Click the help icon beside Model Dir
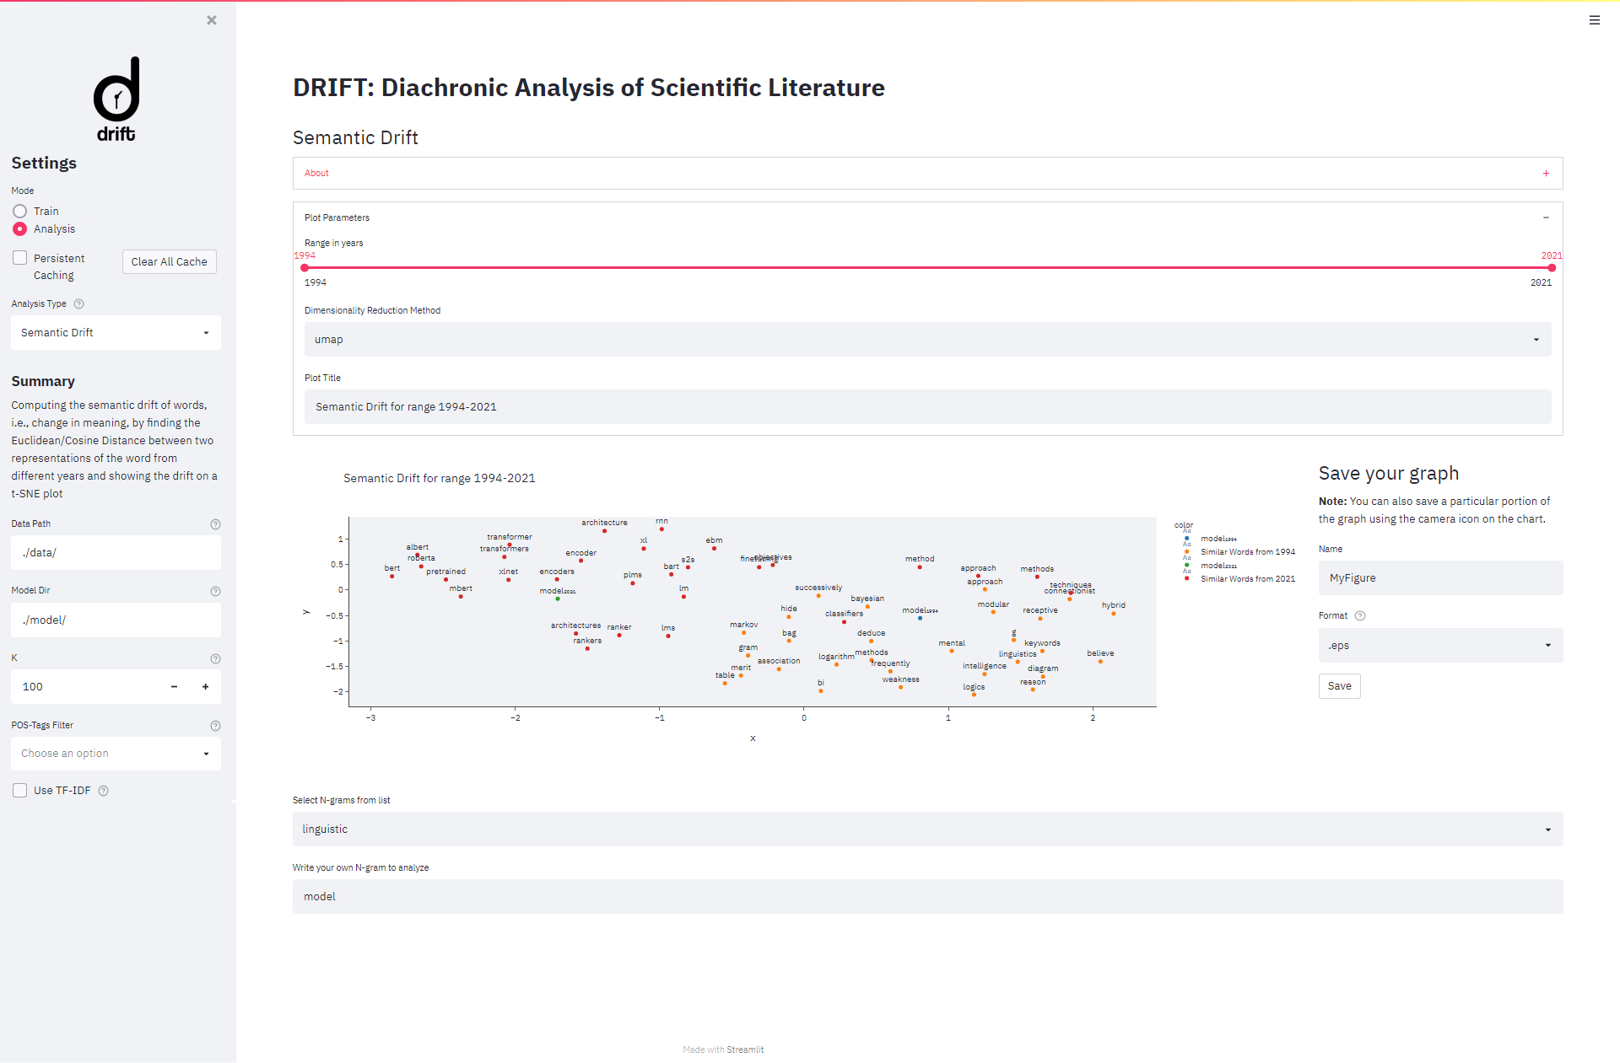This screenshot has height=1063, width=1620. pyautogui.click(x=215, y=592)
